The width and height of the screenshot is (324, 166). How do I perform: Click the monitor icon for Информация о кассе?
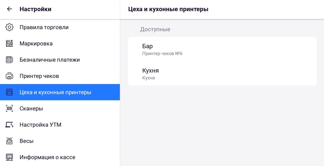tap(9, 157)
